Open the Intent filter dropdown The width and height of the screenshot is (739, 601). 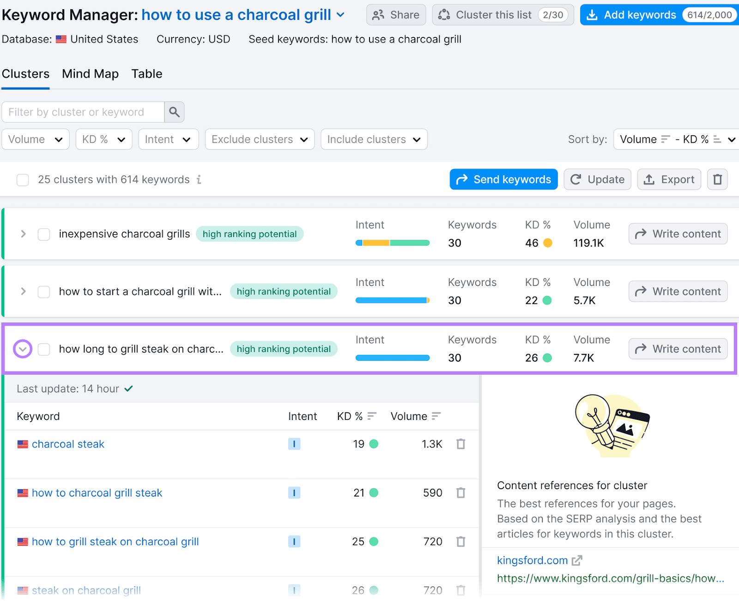(168, 139)
